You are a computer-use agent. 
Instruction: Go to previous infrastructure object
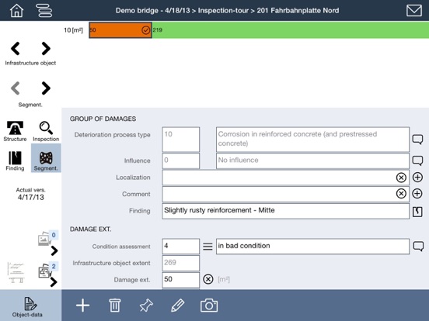[16, 49]
